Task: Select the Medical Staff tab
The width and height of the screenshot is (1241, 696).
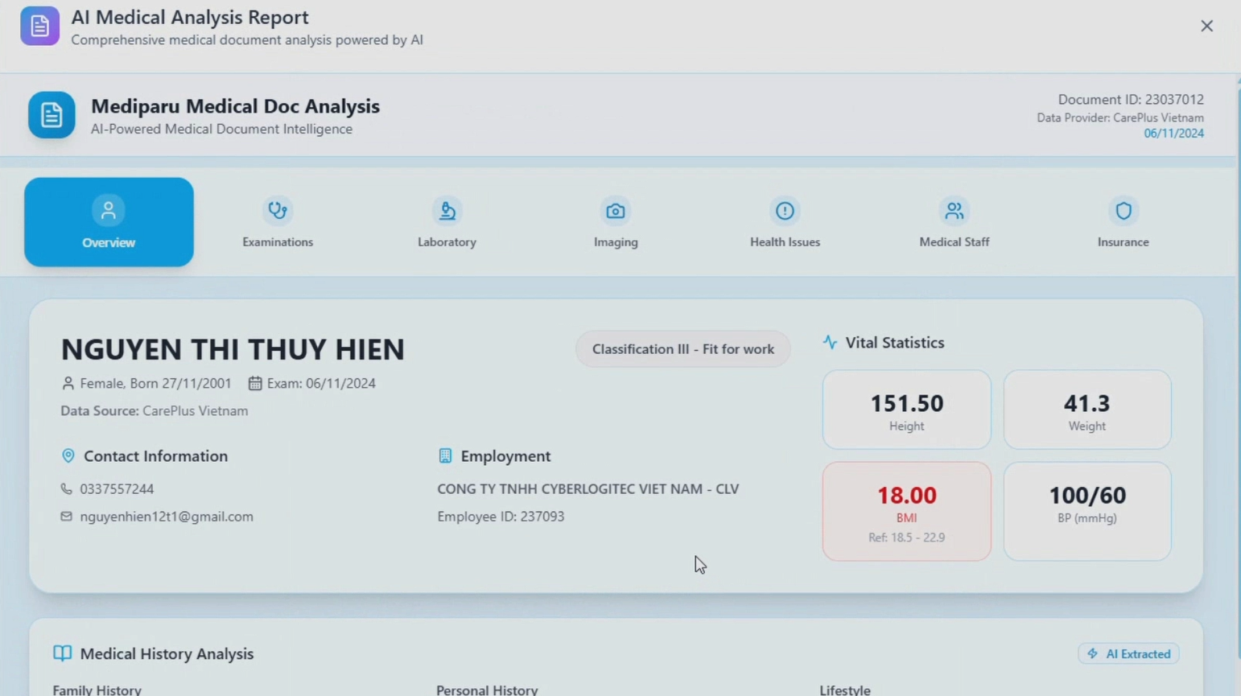Action: (954, 223)
